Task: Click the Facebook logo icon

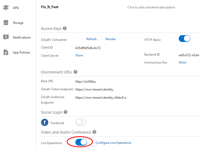Action: 45,123
